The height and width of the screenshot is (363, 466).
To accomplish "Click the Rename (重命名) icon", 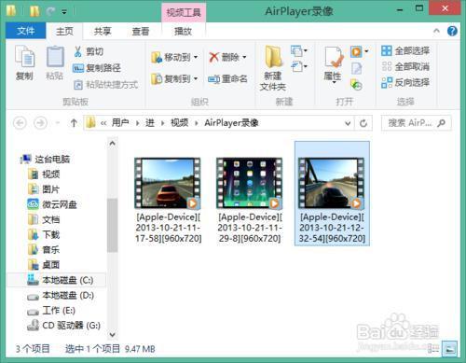I will 214,79.
